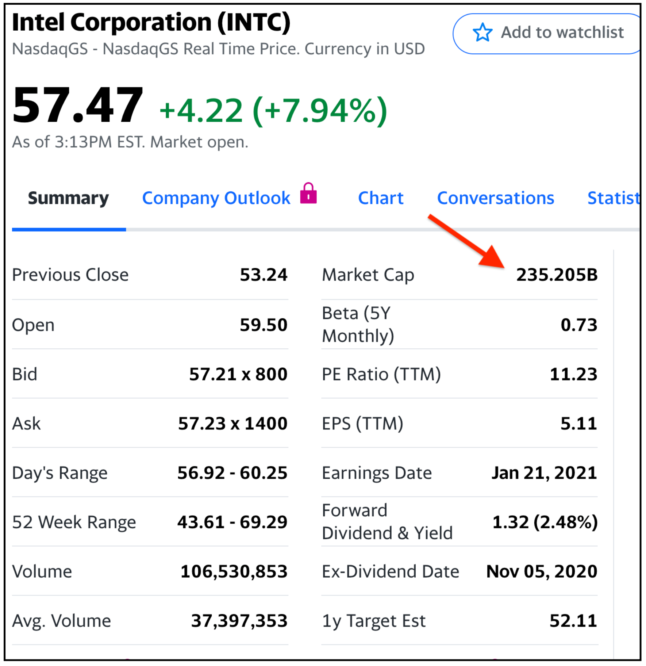646x666 pixels.
Task: Open the Conversations tab
Action: (496, 198)
